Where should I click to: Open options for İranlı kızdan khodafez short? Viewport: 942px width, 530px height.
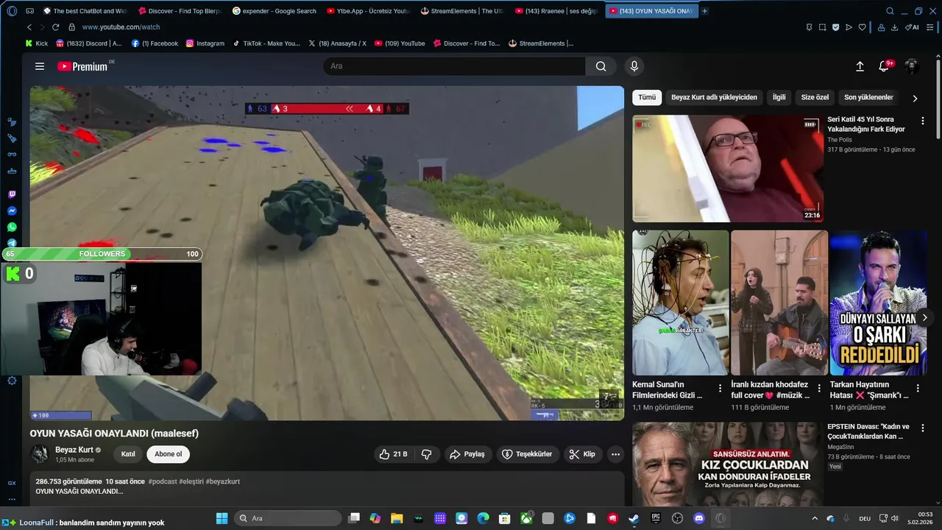pyautogui.click(x=819, y=389)
